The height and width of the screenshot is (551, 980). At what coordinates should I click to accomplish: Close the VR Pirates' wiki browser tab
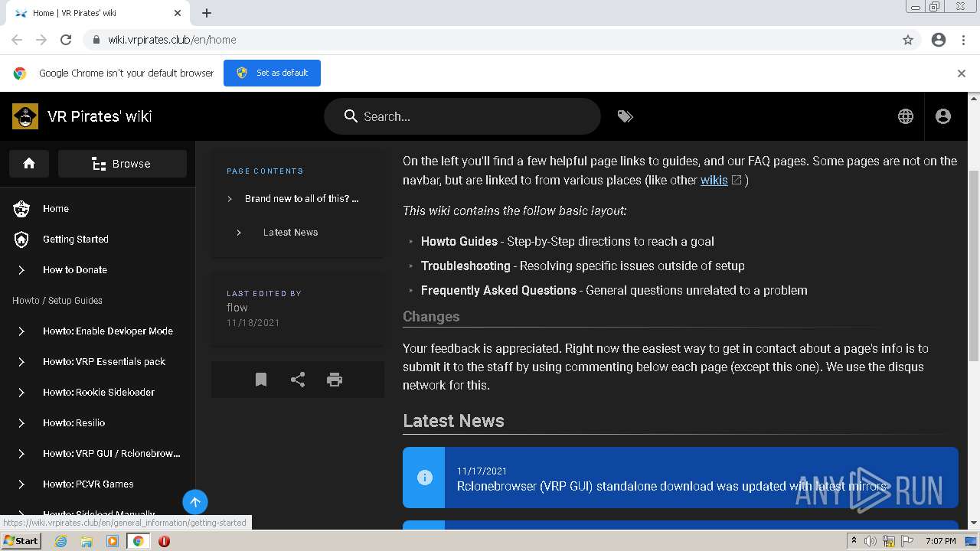pos(178,13)
